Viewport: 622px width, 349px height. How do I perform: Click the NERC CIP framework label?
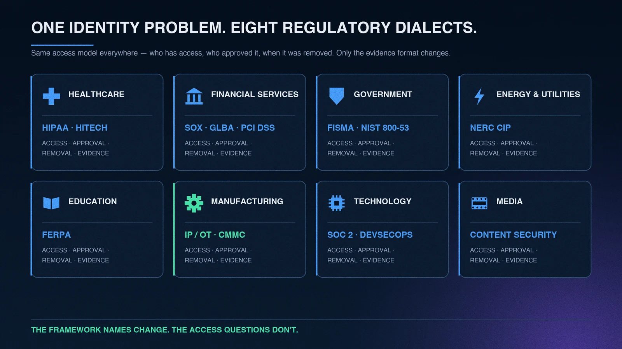(490, 128)
